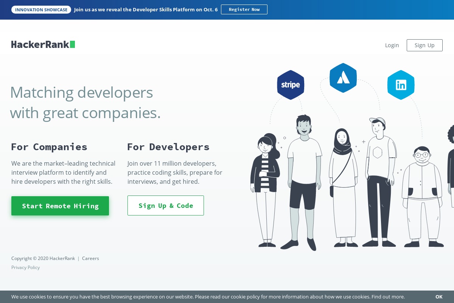Click Start Remote Hiring button
The image size is (454, 303).
(60, 206)
